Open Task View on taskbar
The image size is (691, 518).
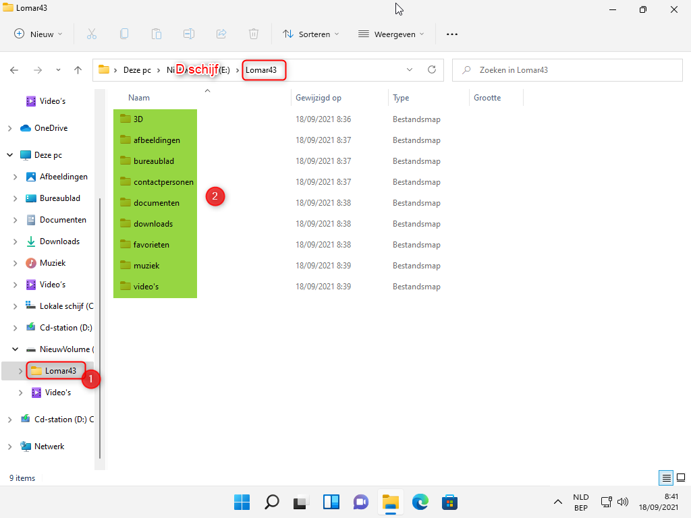coord(301,502)
